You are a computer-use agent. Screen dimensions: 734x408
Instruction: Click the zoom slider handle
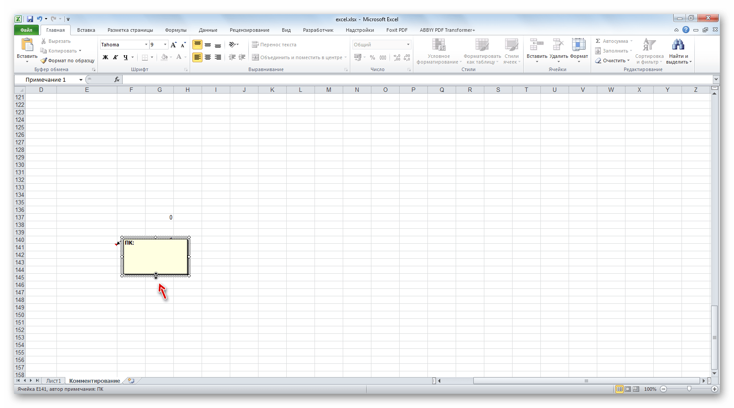(689, 389)
